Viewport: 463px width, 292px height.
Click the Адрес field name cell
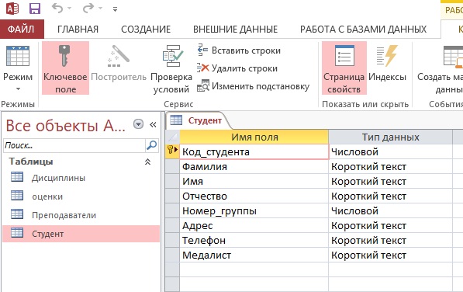tap(254, 225)
